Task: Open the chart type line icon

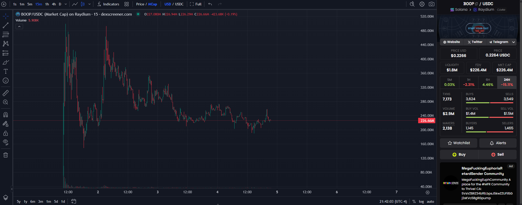Action: point(75,4)
